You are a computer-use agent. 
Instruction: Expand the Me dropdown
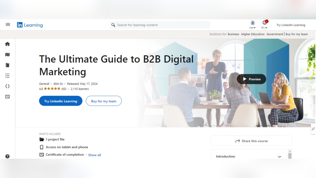[x=252, y=28]
